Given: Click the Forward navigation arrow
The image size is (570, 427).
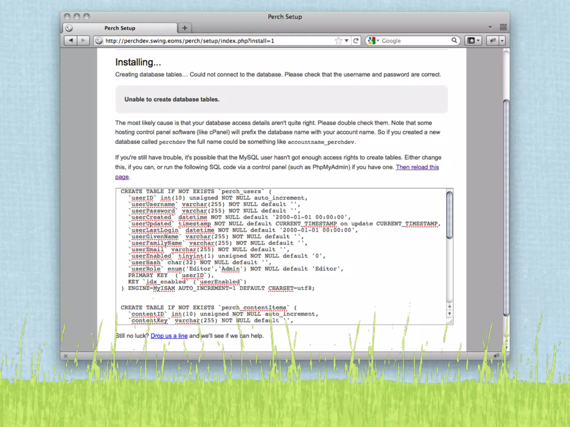Looking at the screenshot, I should (83, 41).
